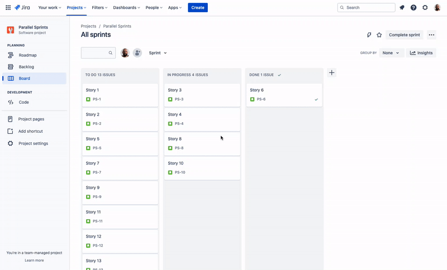This screenshot has height=270, width=447.
Task: Add people using the add-person avatar icon
Action: (137, 53)
